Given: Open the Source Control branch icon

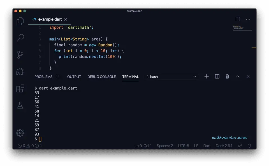Looking at the screenshot, I should coord(20,55).
